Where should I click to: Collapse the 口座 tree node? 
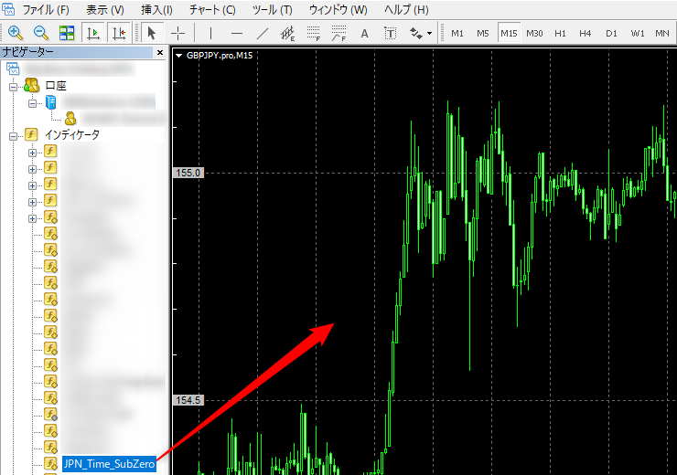(x=14, y=87)
